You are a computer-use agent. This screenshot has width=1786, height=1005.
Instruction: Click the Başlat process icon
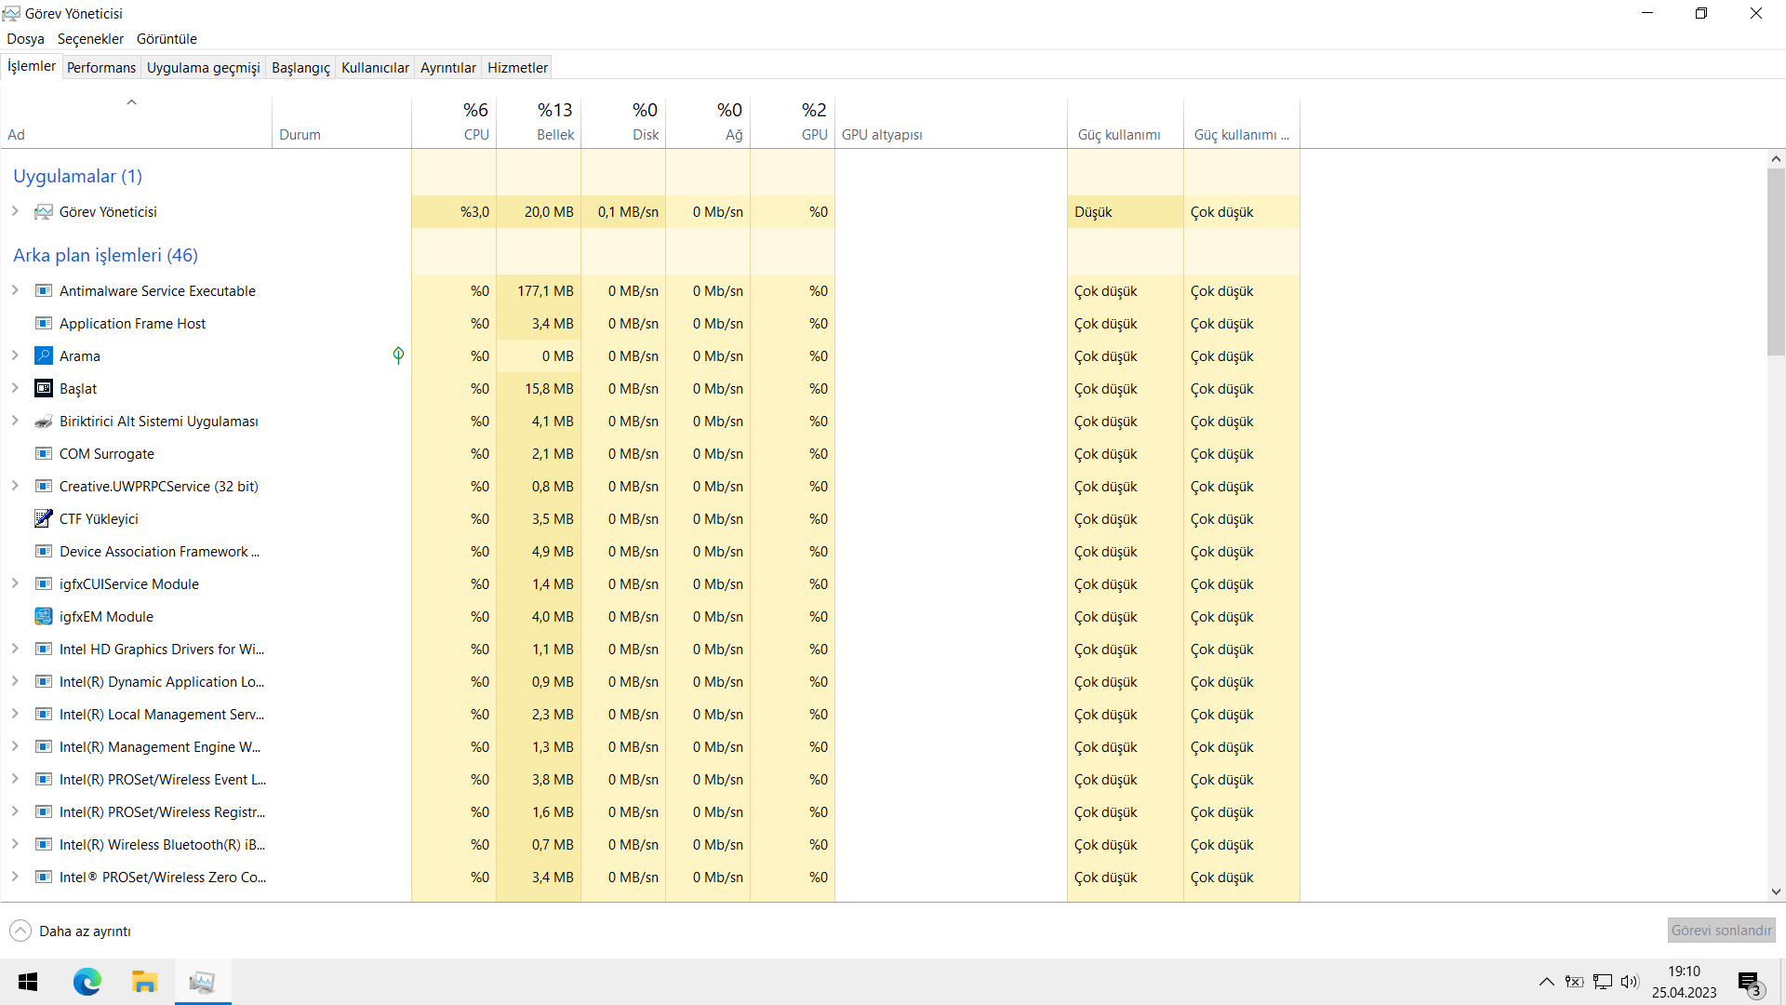tap(44, 388)
